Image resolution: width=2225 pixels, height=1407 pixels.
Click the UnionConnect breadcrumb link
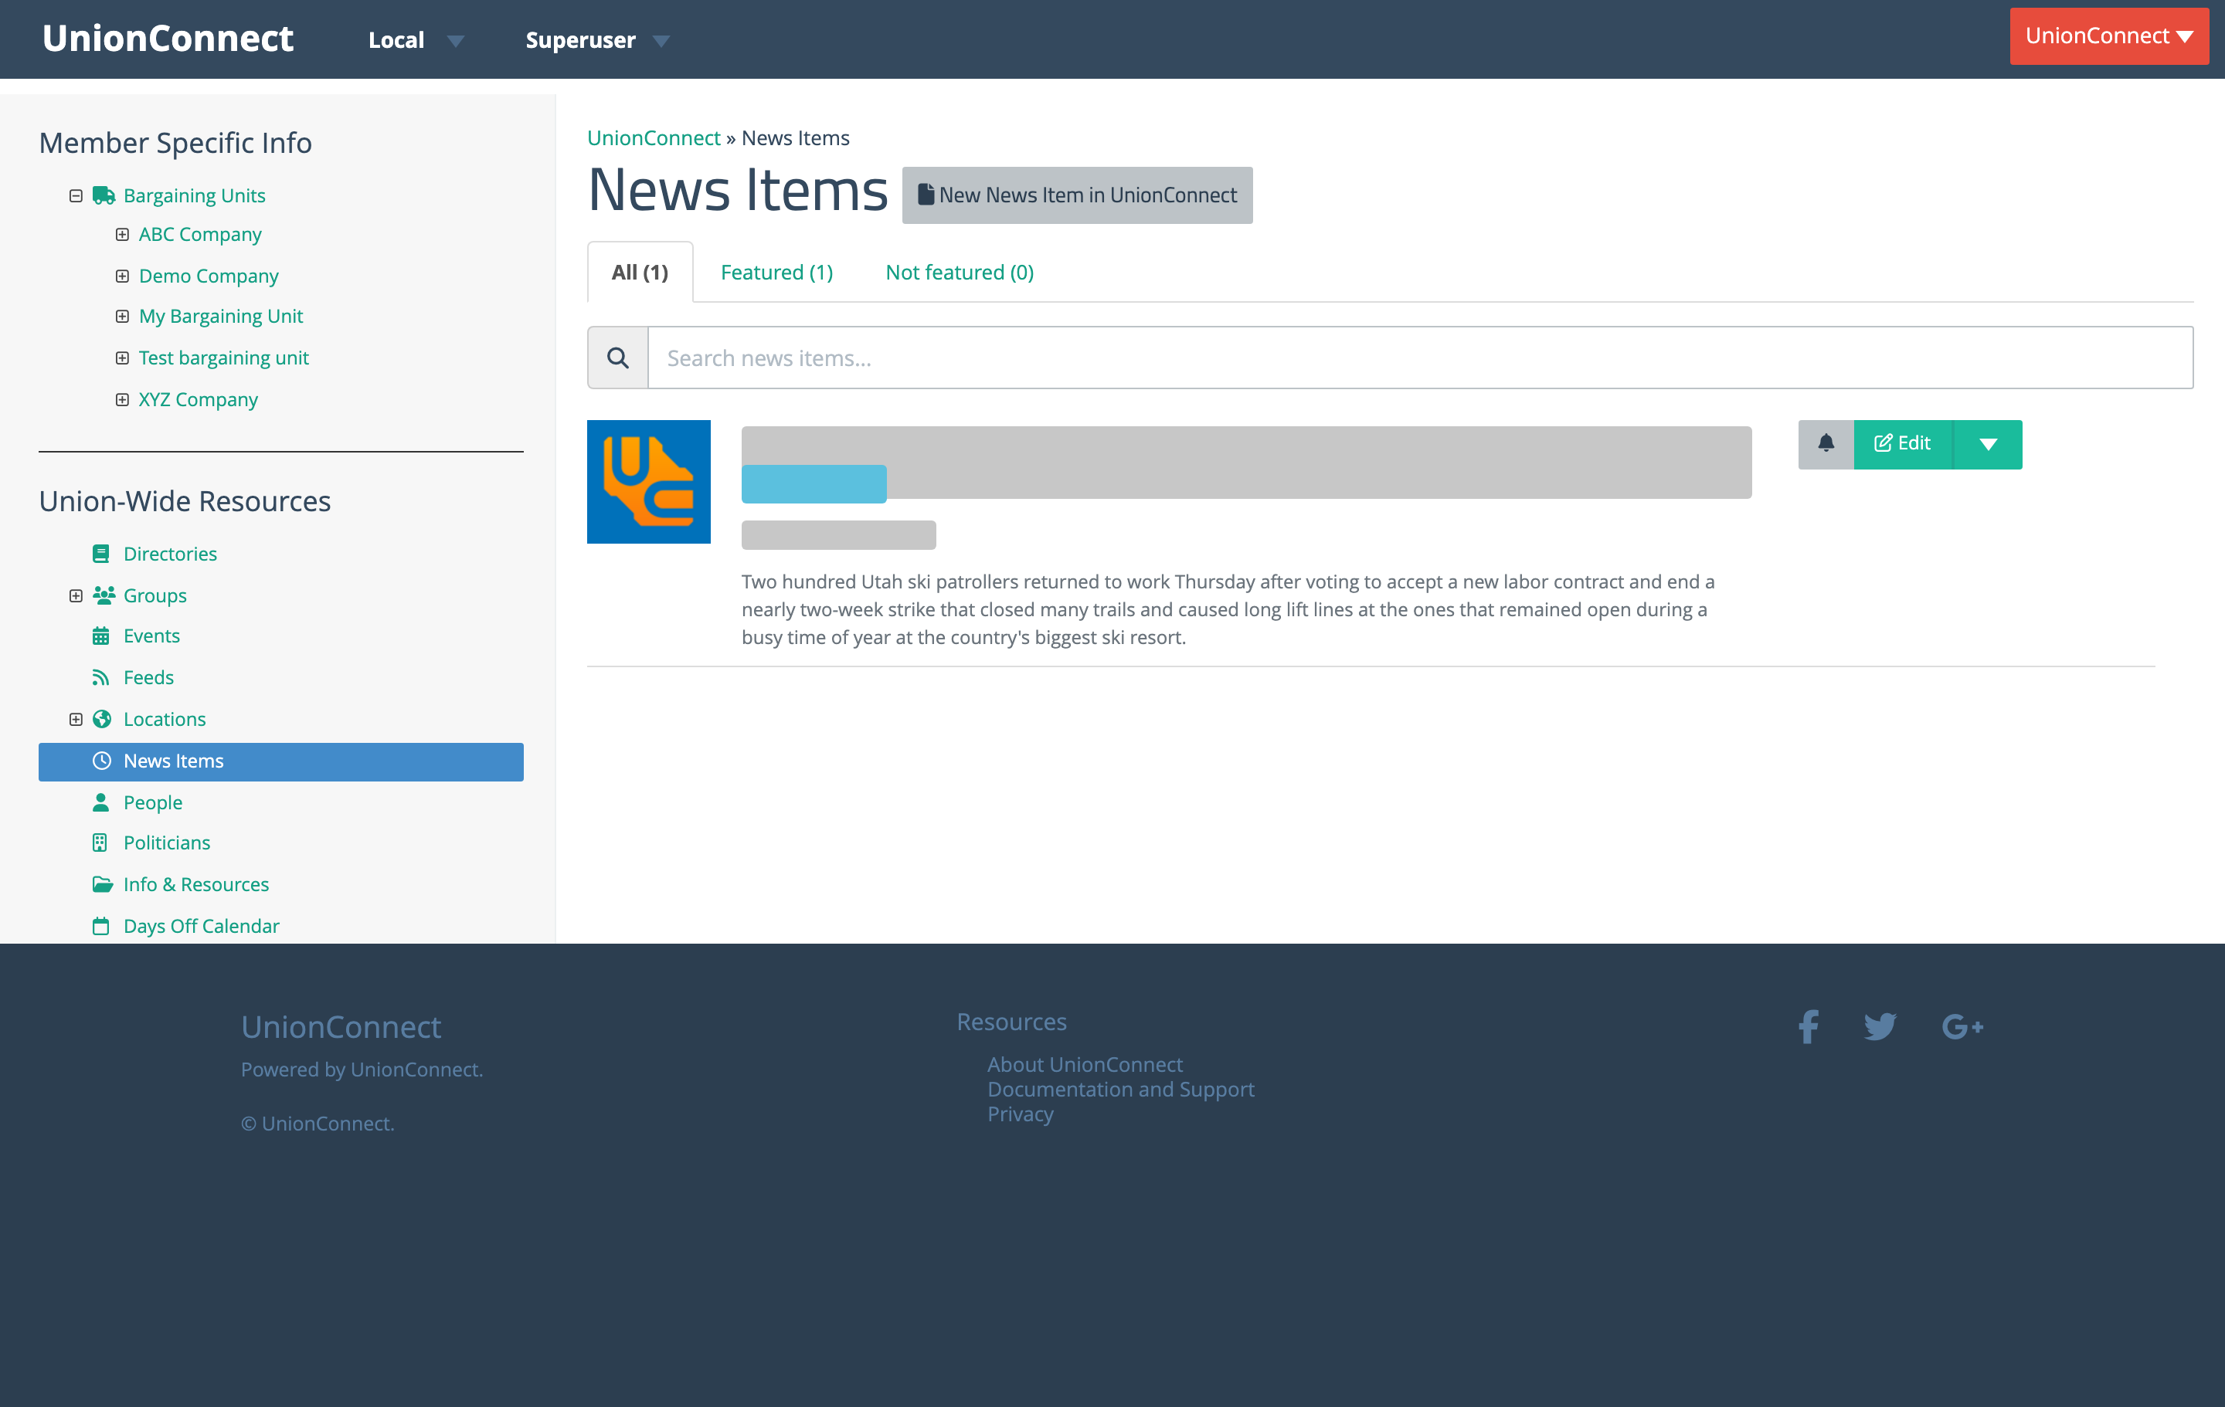(654, 137)
